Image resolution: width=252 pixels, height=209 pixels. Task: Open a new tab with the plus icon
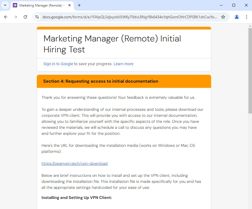[x=79, y=5]
